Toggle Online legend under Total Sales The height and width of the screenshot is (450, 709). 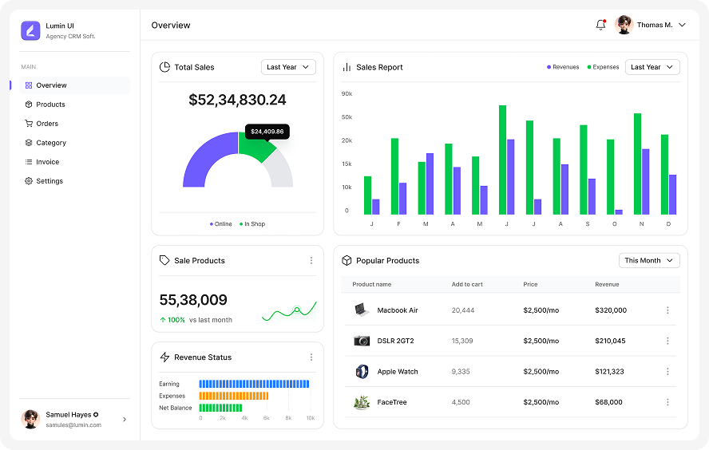[221, 224]
